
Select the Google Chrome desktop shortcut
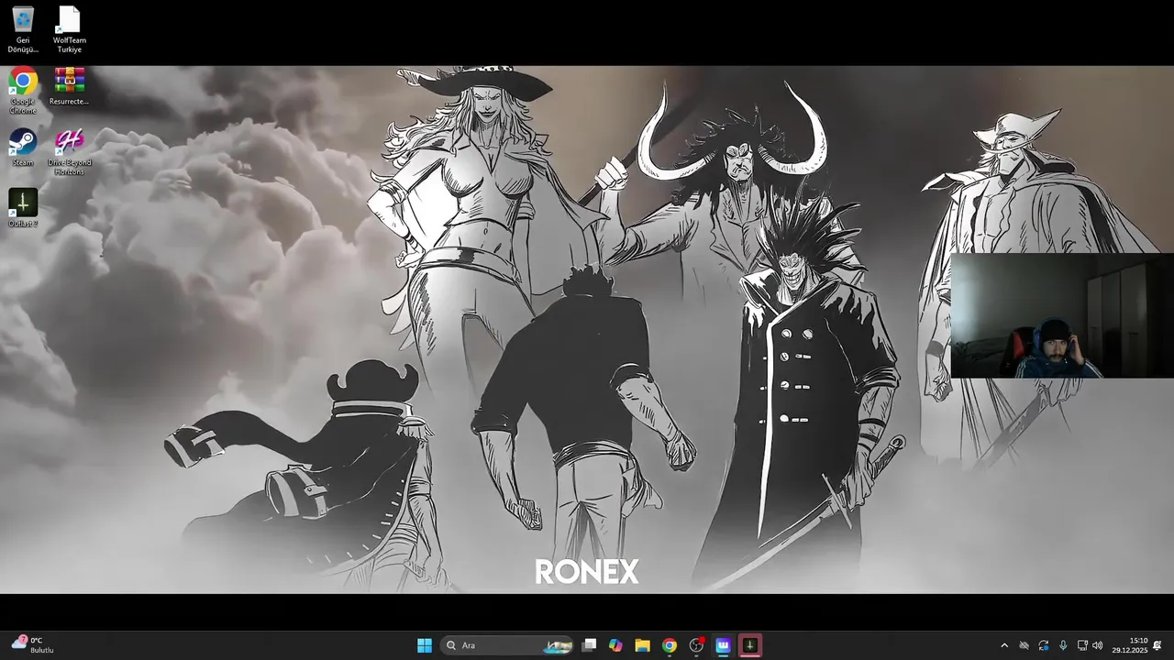point(23,91)
